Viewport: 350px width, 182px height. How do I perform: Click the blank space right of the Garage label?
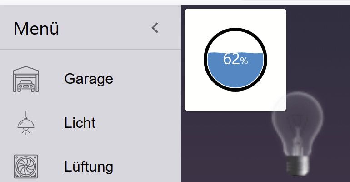(x=145, y=79)
